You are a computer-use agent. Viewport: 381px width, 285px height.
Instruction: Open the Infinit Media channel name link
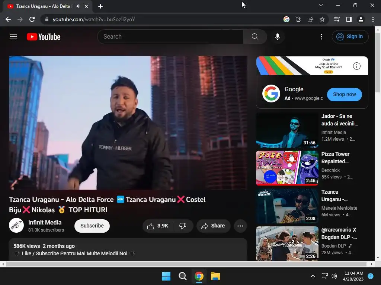click(45, 223)
